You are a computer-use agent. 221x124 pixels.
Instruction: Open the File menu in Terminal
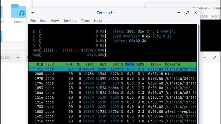pyautogui.click(x=33, y=21)
